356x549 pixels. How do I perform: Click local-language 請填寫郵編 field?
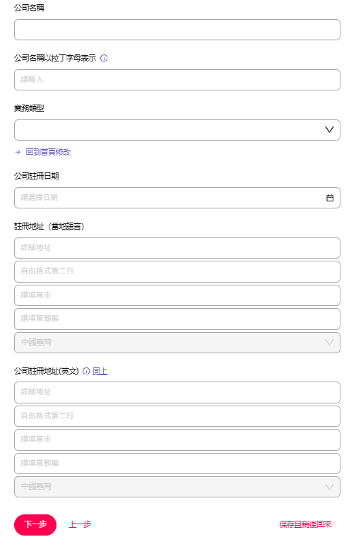177,319
